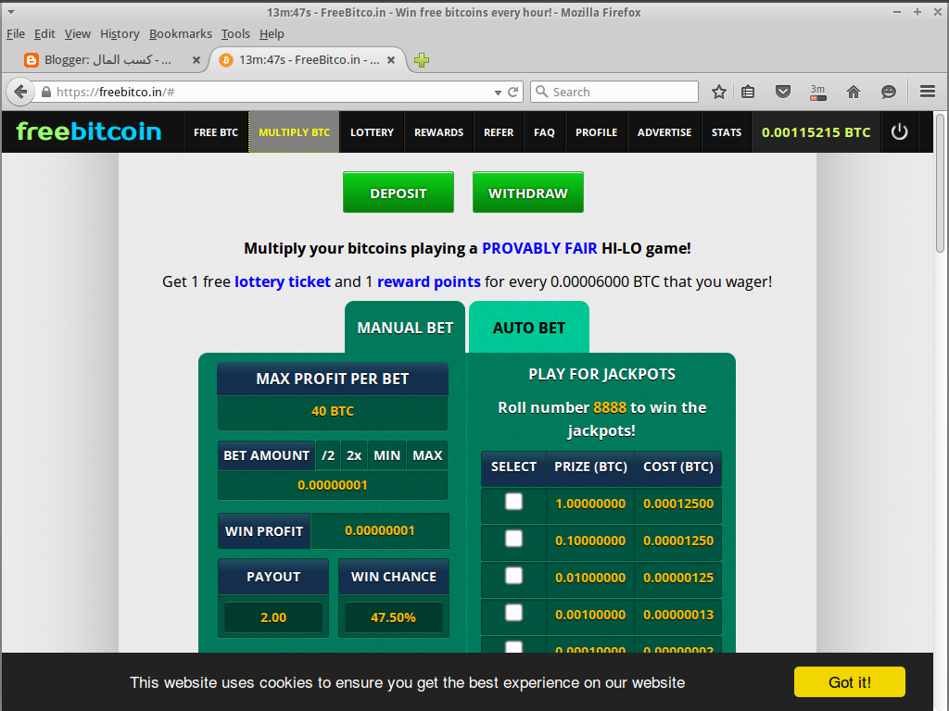Open the ADVERTISE page
The width and height of the screenshot is (949, 711).
(x=664, y=131)
